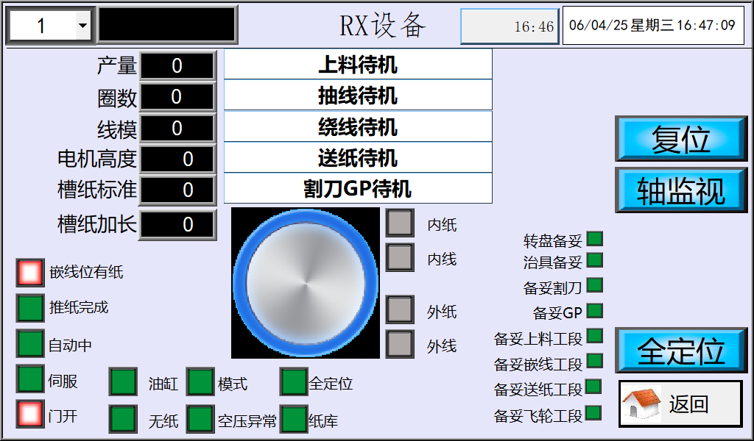The width and height of the screenshot is (754, 441).
Task: Select the 产量 value field
Action: (x=177, y=66)
